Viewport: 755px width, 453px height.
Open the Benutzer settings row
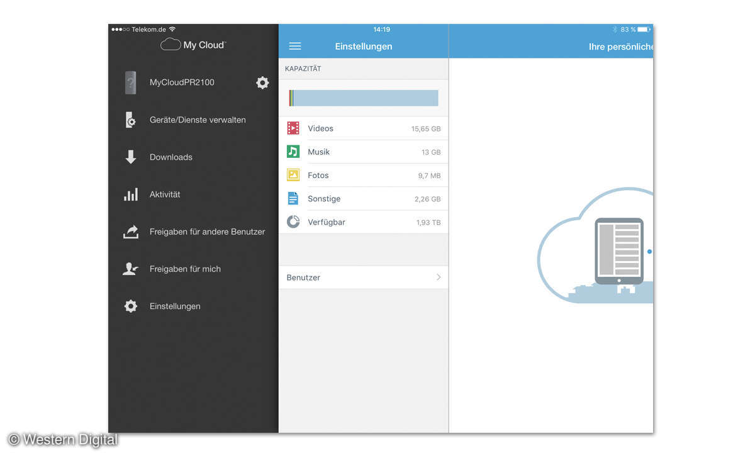point(364,277)
